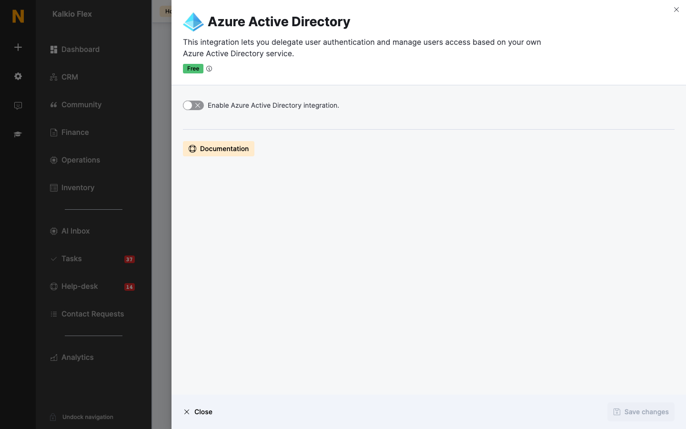Click the Inventory list icon
The image size is (686, 429).
point(54,188)
